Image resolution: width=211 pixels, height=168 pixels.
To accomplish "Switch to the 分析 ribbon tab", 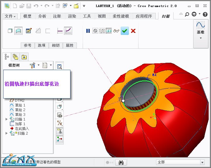I will coord(42,16).
